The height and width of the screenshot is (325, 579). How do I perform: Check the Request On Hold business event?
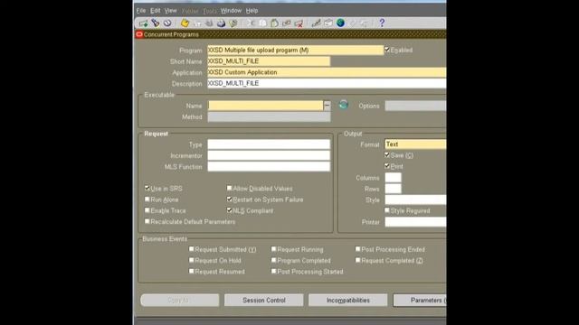tap(191, 260)
